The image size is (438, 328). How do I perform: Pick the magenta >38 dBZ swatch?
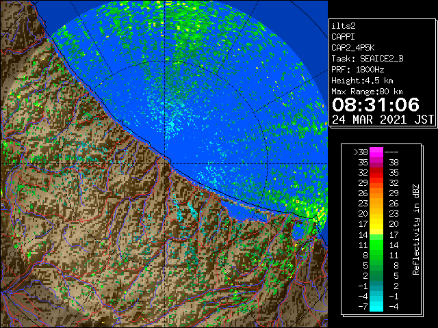376,152
